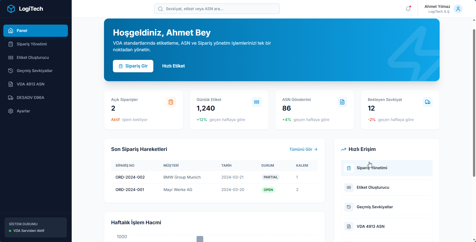This screenshot has height=242, width=476.
Task: Open Etiket Oluşturucu in the sidebar
Action: tap(36, 58)
